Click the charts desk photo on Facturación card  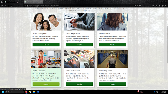(79, 59)
